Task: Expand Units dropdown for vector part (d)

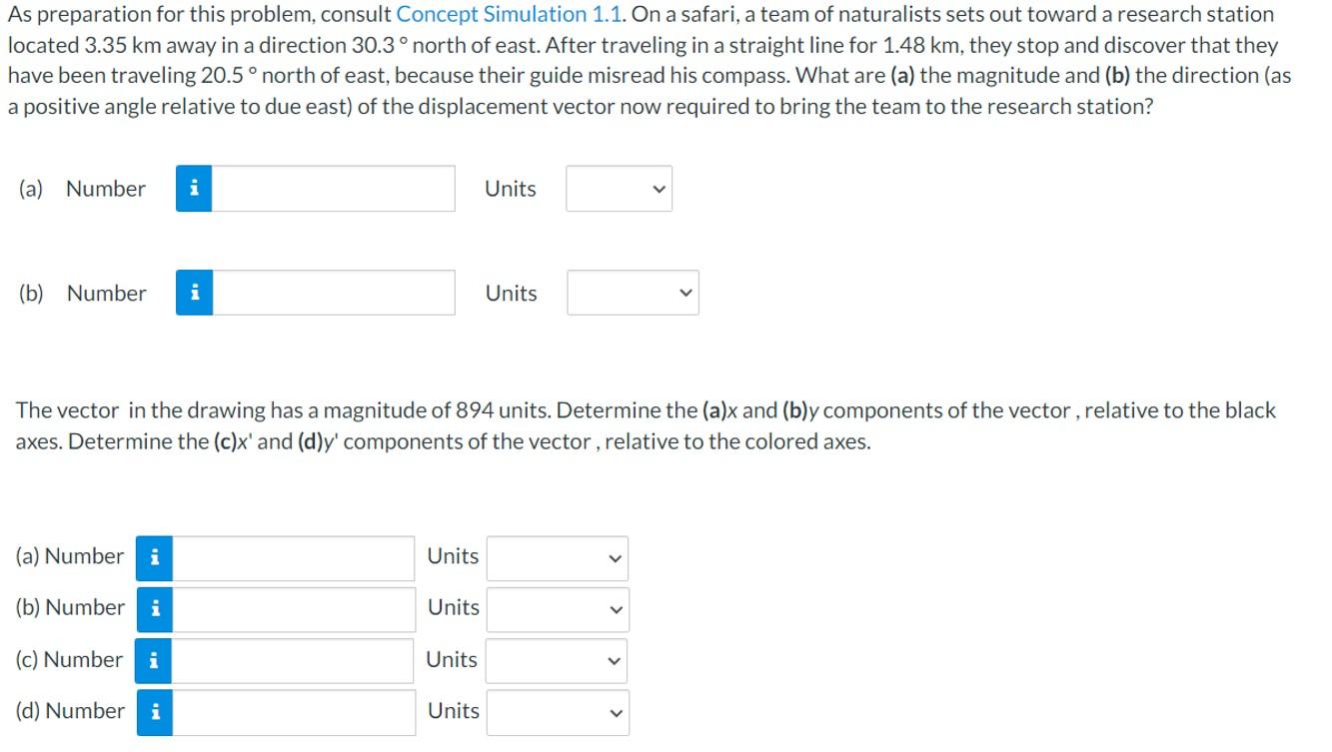Action: pyautogui.click(x=558, y=712)
